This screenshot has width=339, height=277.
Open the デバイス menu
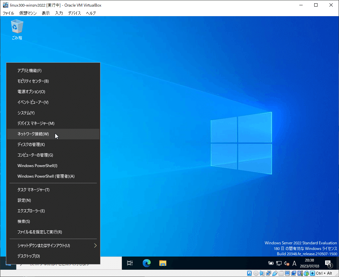coord(74,13)
